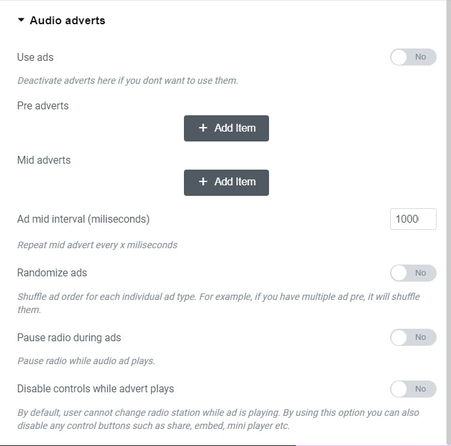The width and height of the screenshot is (451, 446).
Task: Turn on the Randomize ads switch
Action: (x=413, y=272)
